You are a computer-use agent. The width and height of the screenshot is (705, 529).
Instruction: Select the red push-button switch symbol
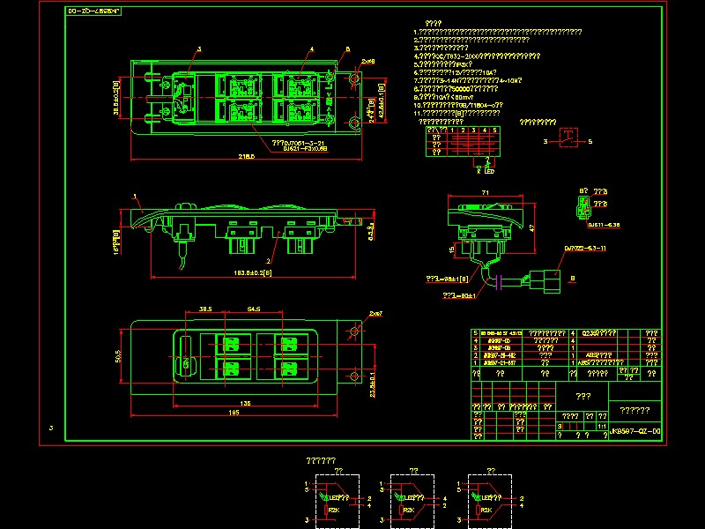coord(568,138)
